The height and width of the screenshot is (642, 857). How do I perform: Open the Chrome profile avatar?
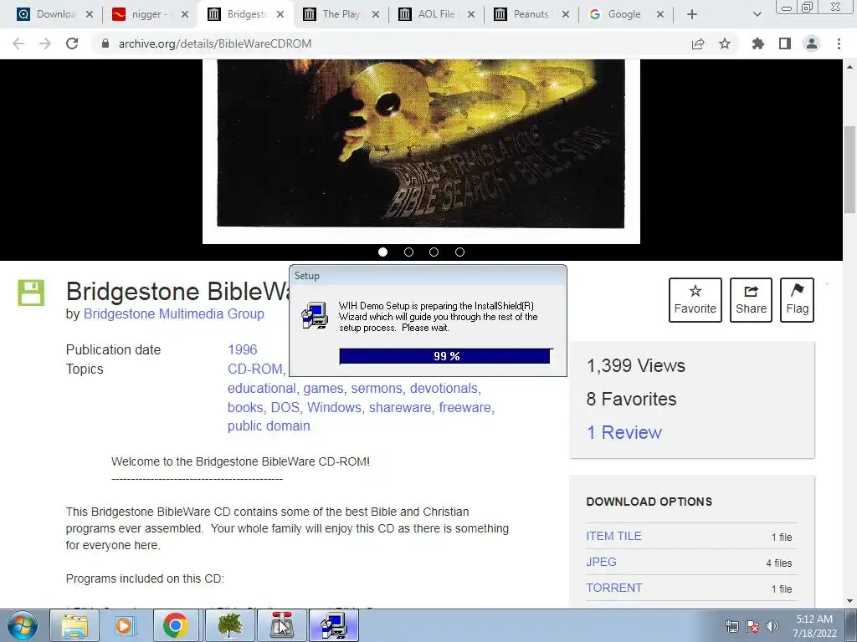(x=812, y=43)
